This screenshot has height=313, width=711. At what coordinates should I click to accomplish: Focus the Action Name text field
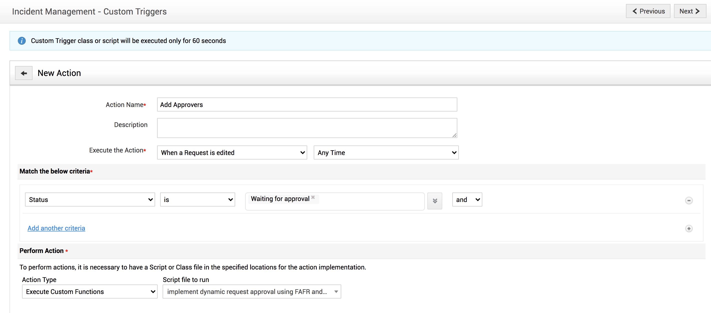tap(307, 105)
